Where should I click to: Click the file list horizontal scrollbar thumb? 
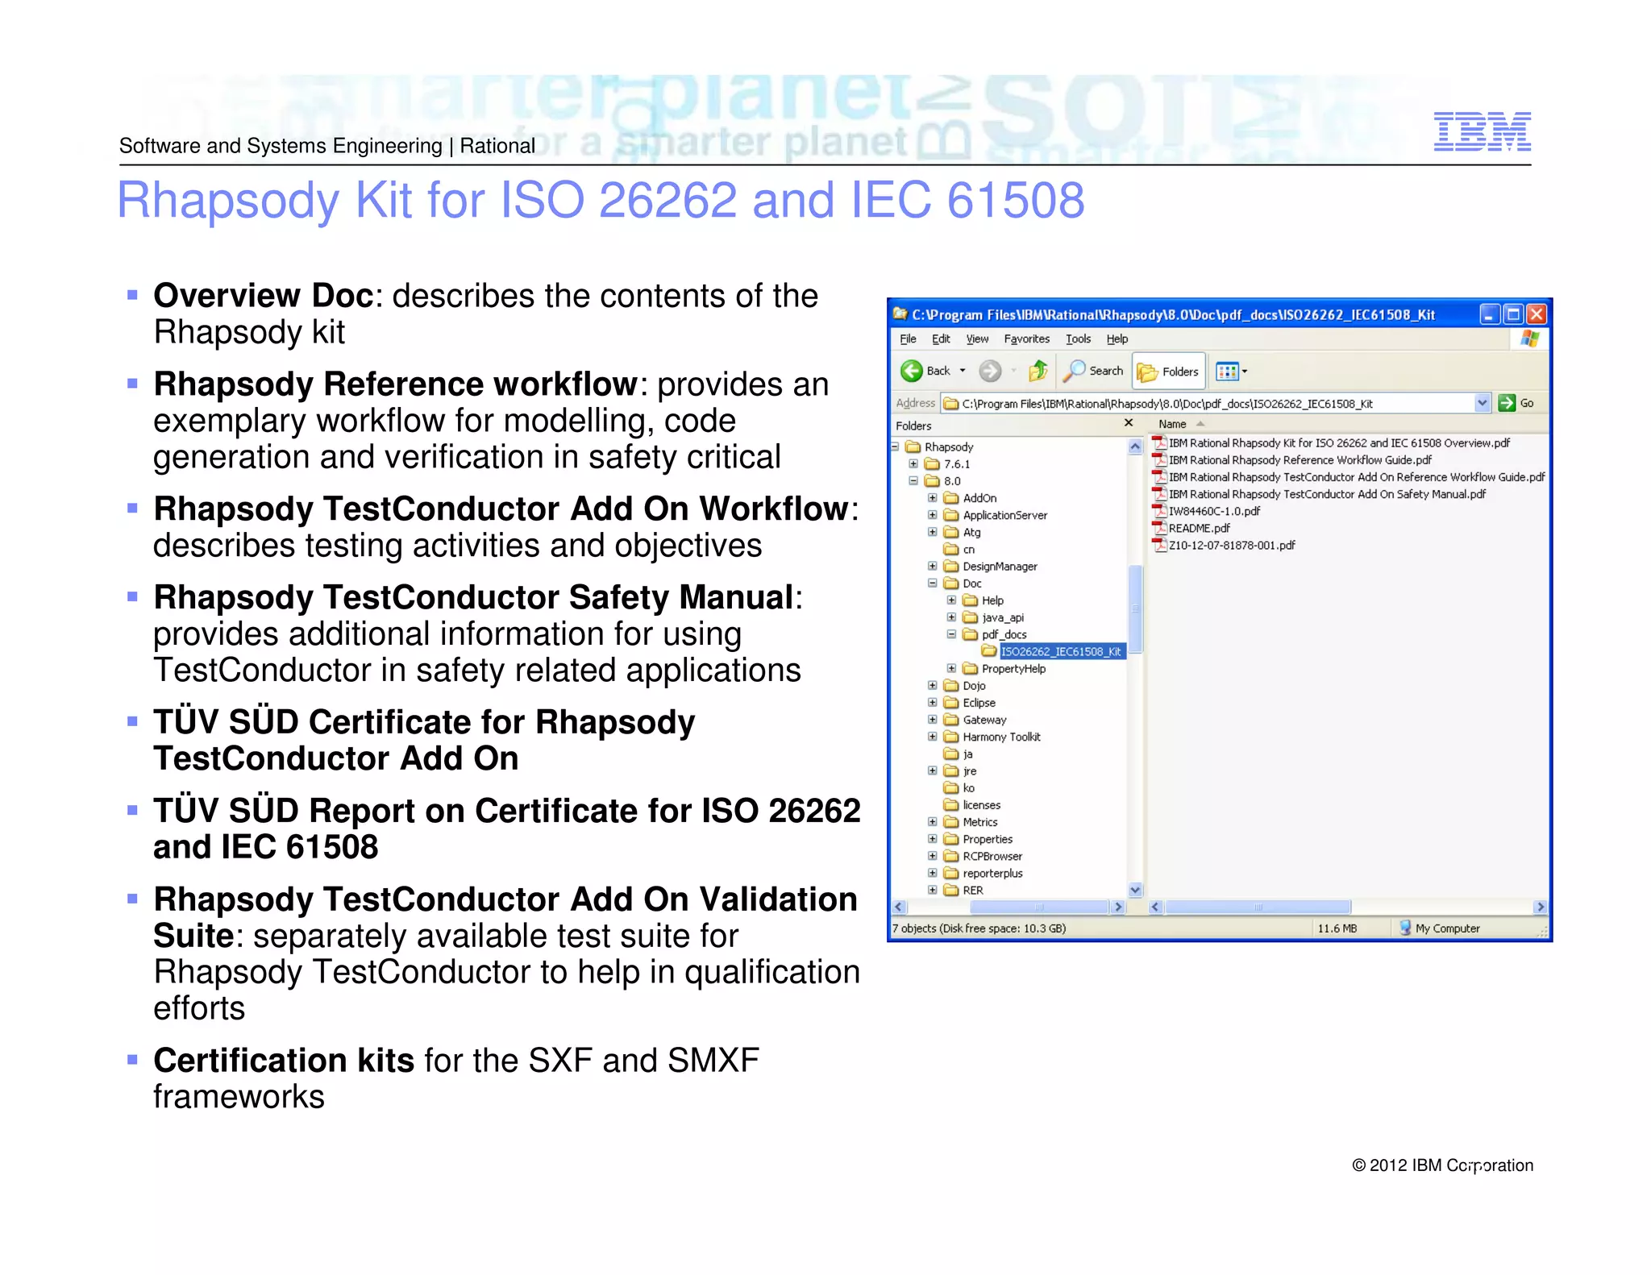pos(1258,907)
